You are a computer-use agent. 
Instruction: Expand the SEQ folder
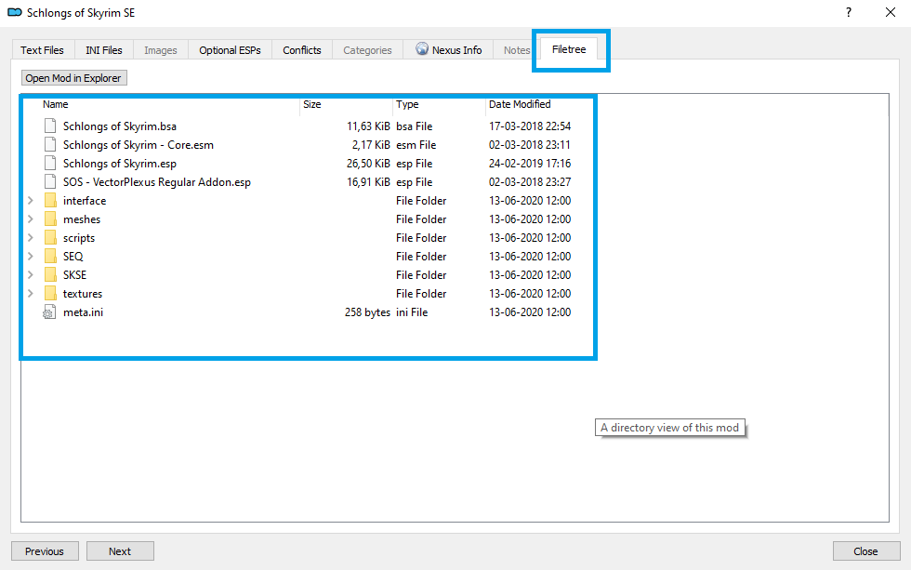[30, 257]
